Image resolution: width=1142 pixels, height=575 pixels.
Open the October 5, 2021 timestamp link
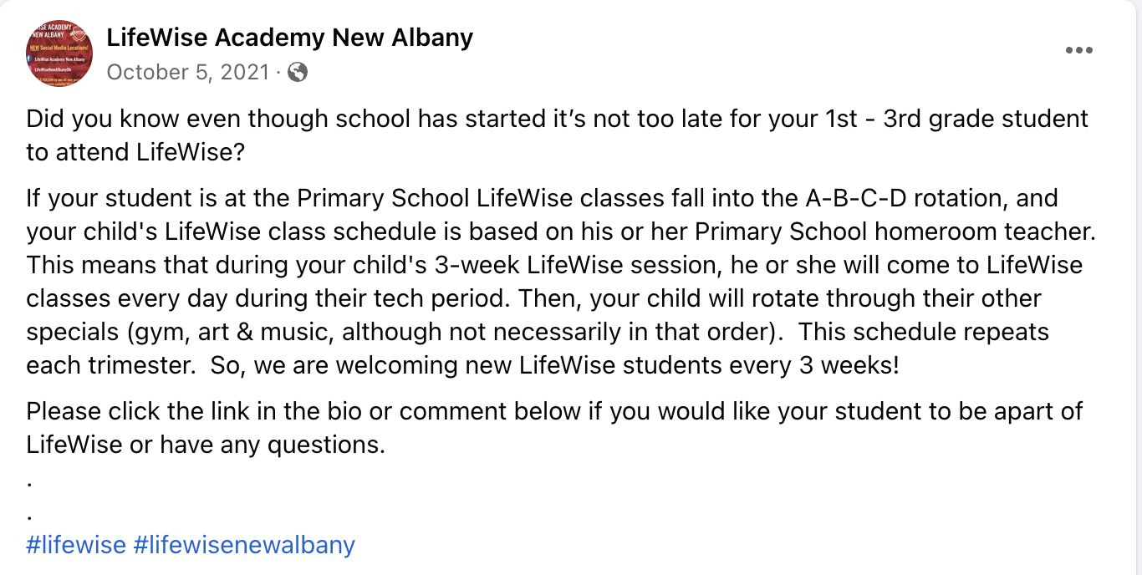[x=188, y=73]
